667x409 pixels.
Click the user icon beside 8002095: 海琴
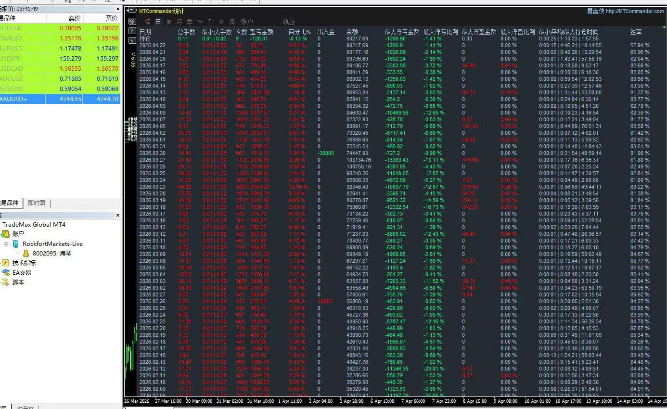pos(26,253)
